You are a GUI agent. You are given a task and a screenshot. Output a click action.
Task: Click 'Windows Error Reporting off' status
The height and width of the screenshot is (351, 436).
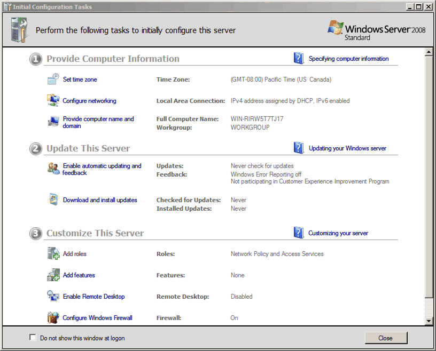(x=266, y=174)
